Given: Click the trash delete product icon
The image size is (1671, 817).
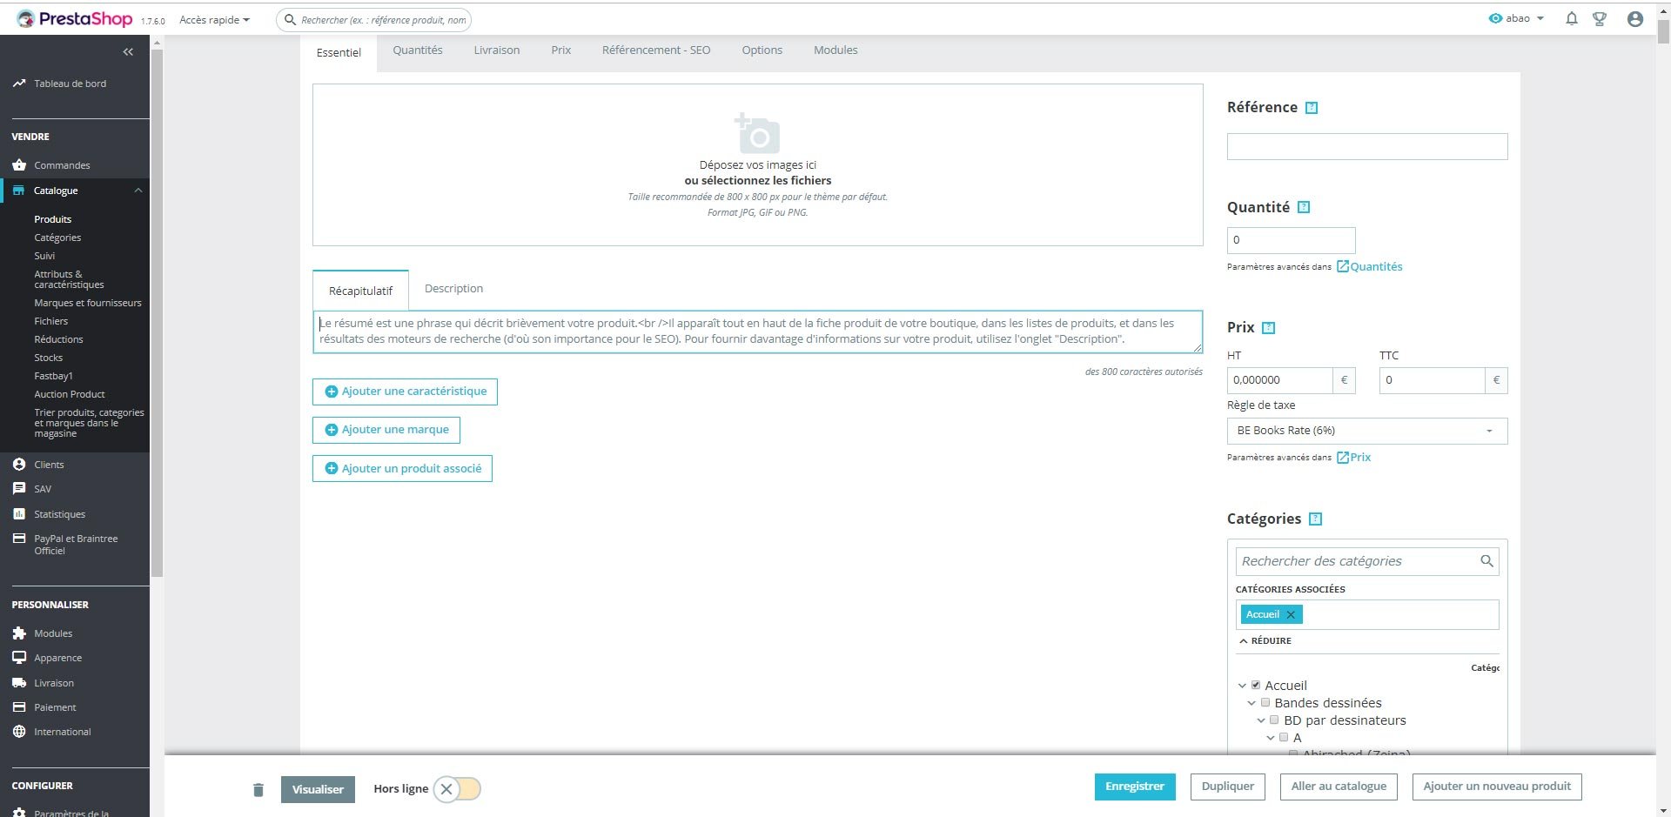Looking at the screenshot, I should click(258, 789).
